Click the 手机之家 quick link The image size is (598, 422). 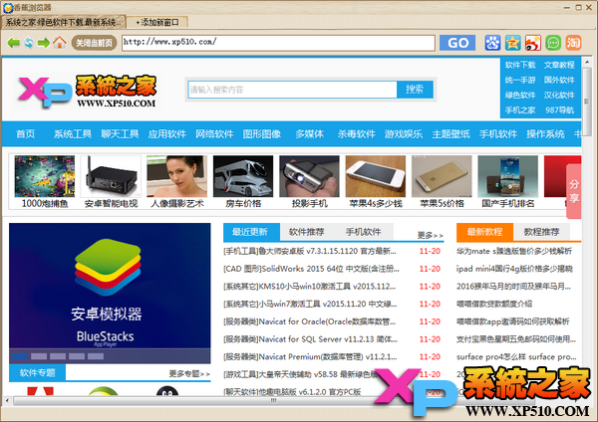coord(520,110)
